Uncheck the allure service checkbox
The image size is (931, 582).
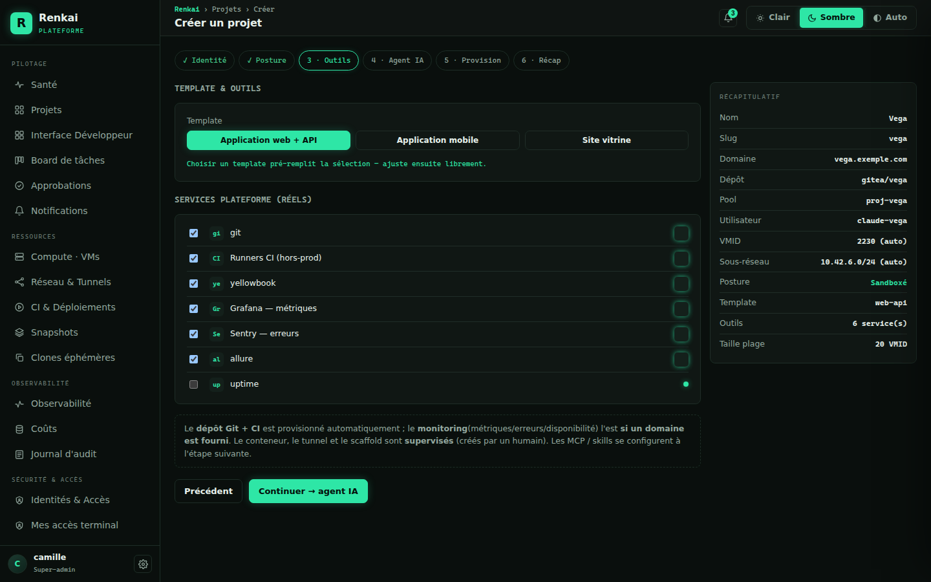tap(193, 359)
